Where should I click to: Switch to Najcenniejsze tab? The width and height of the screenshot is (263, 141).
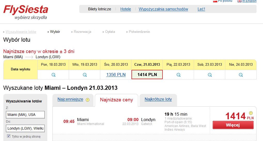pyautogui.click(x=70, y=99)
